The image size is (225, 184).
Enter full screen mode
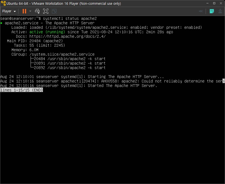(x=46, y=11)
